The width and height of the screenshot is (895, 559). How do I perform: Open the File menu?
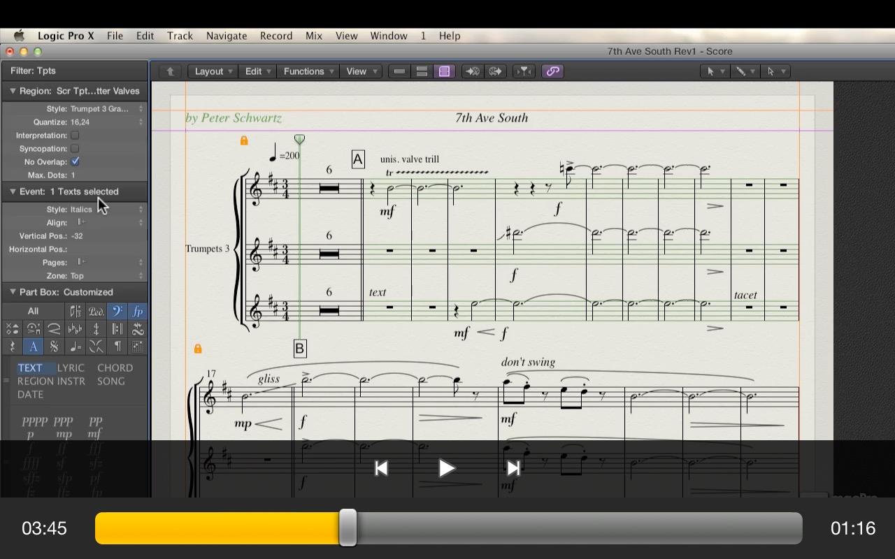click(x=115, y=36)
